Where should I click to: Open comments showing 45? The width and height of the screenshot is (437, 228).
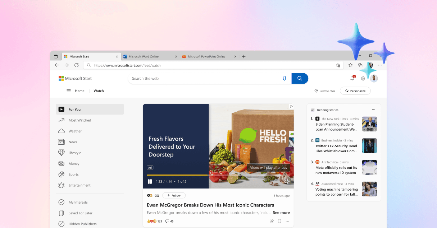click(x=169, y=221)
